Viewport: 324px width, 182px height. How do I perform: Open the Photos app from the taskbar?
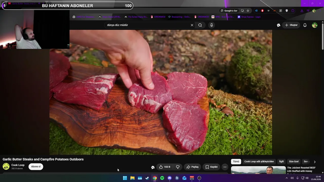point(140,178)
